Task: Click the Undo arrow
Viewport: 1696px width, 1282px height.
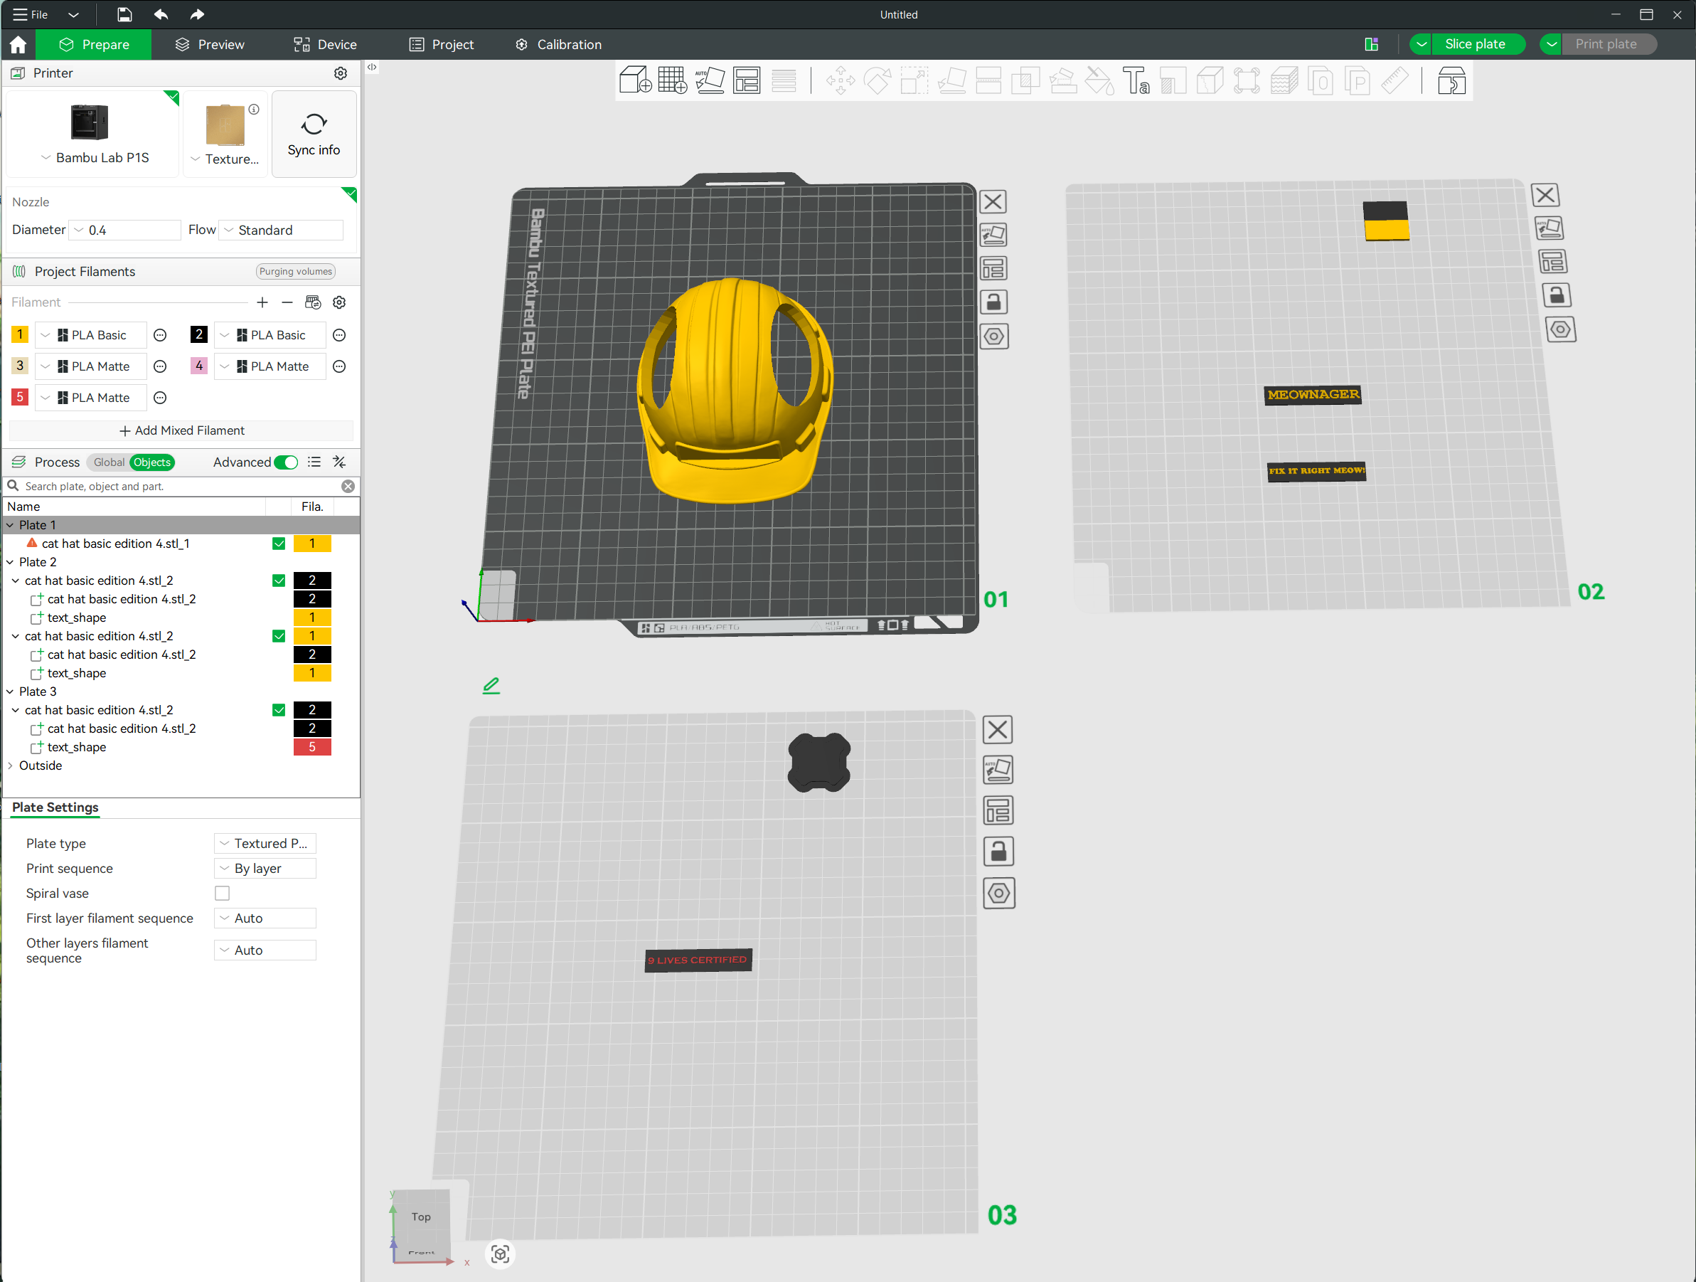Action: [161, 14]
